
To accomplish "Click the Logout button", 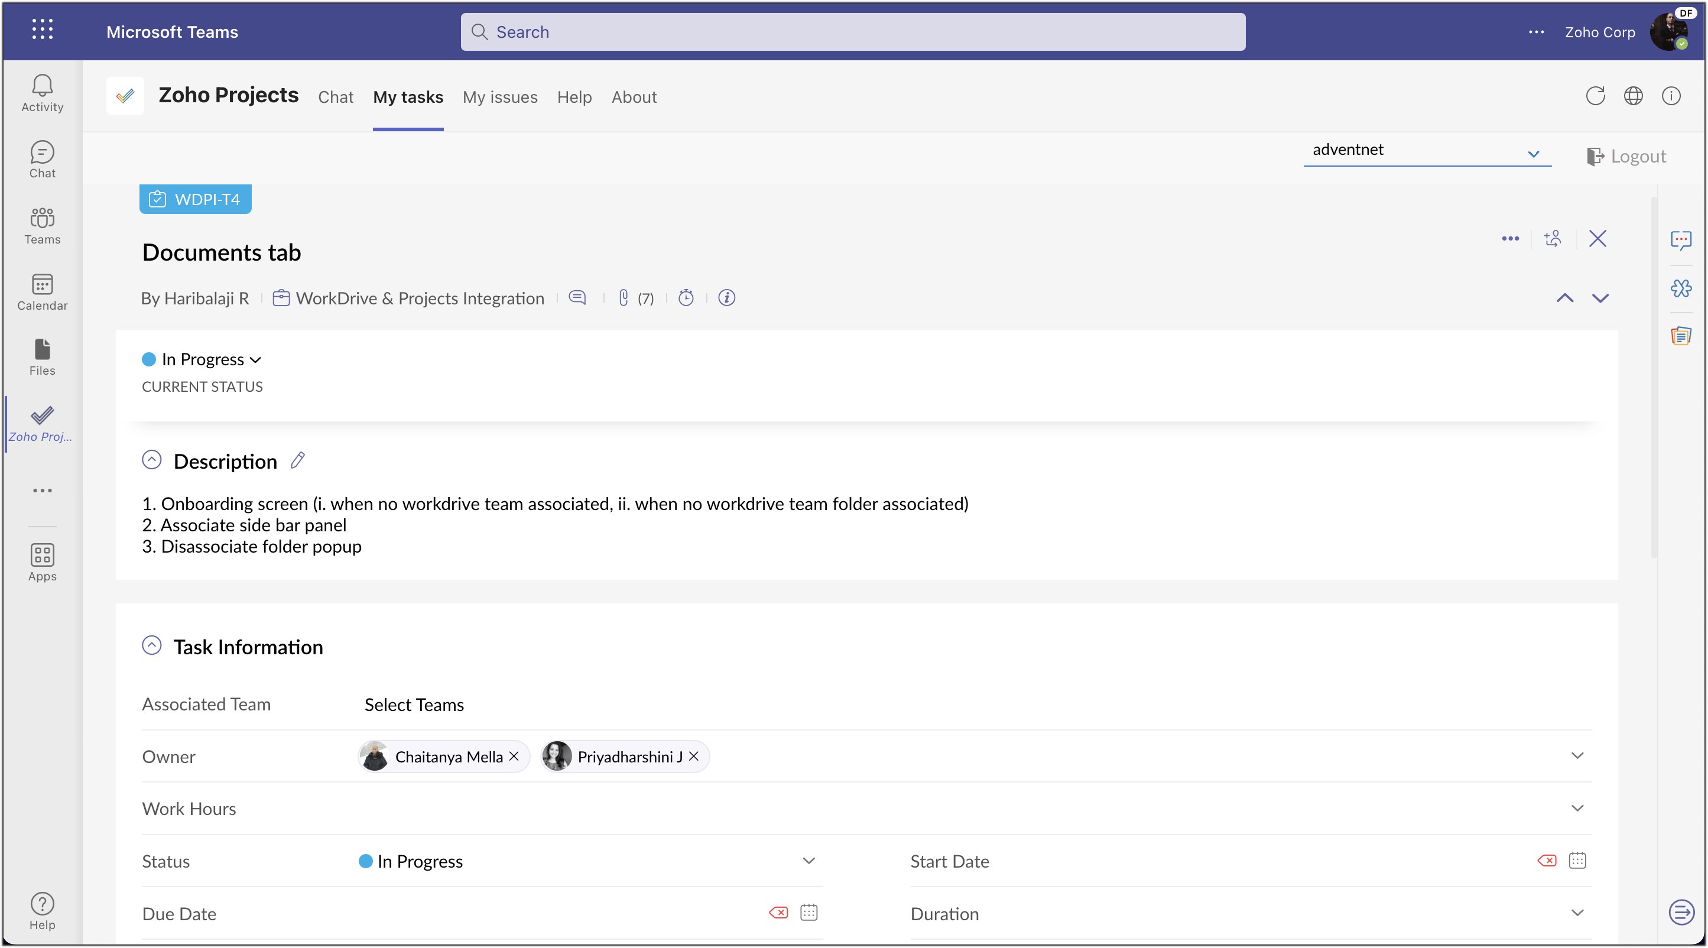I will (x=1626, y=157).
